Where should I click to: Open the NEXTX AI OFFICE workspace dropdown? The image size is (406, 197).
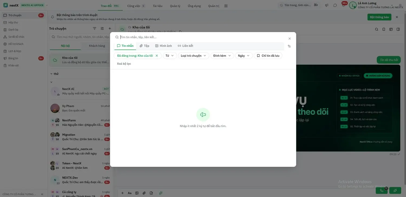tap(34, 5)
